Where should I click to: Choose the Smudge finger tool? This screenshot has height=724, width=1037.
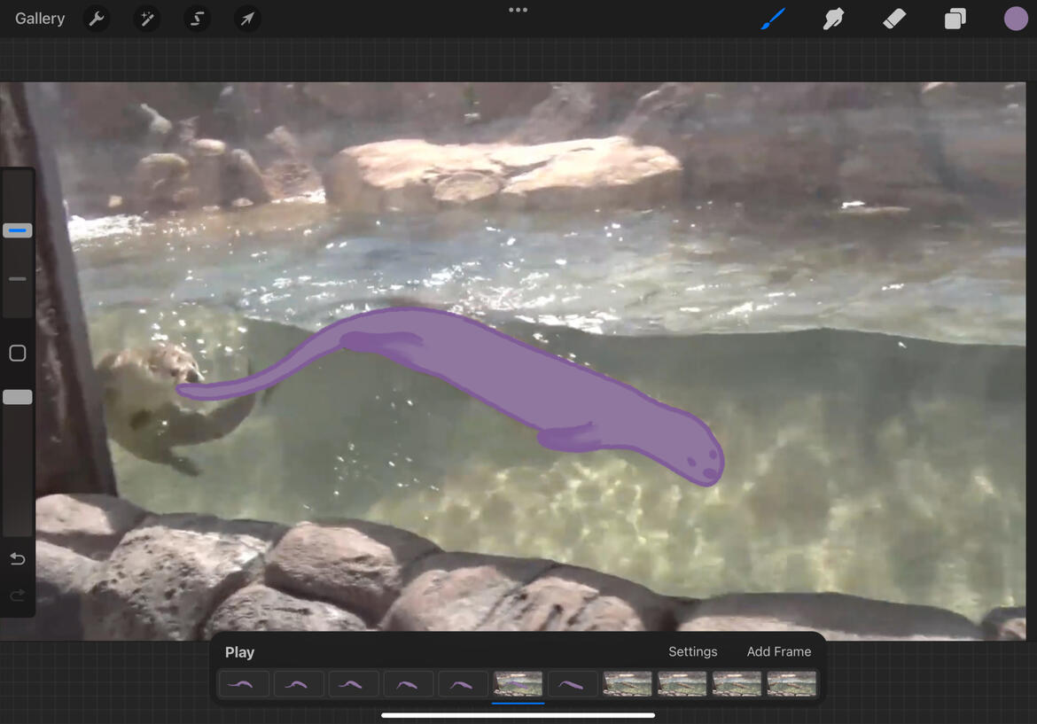pyautogui.click(x=833, y=19)
